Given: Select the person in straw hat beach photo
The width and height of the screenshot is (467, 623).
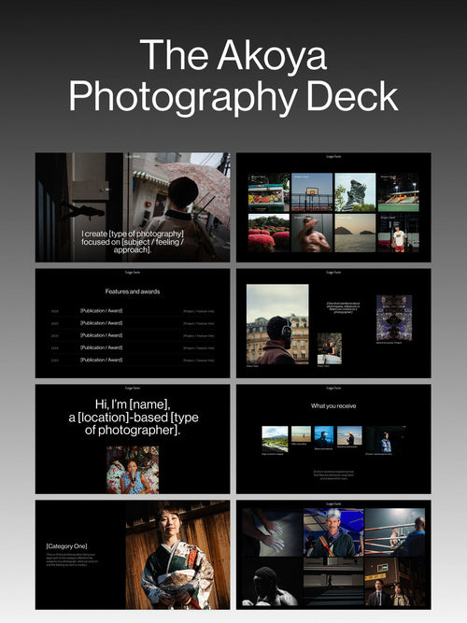Looking at the screenshot, I should point(349,435).
